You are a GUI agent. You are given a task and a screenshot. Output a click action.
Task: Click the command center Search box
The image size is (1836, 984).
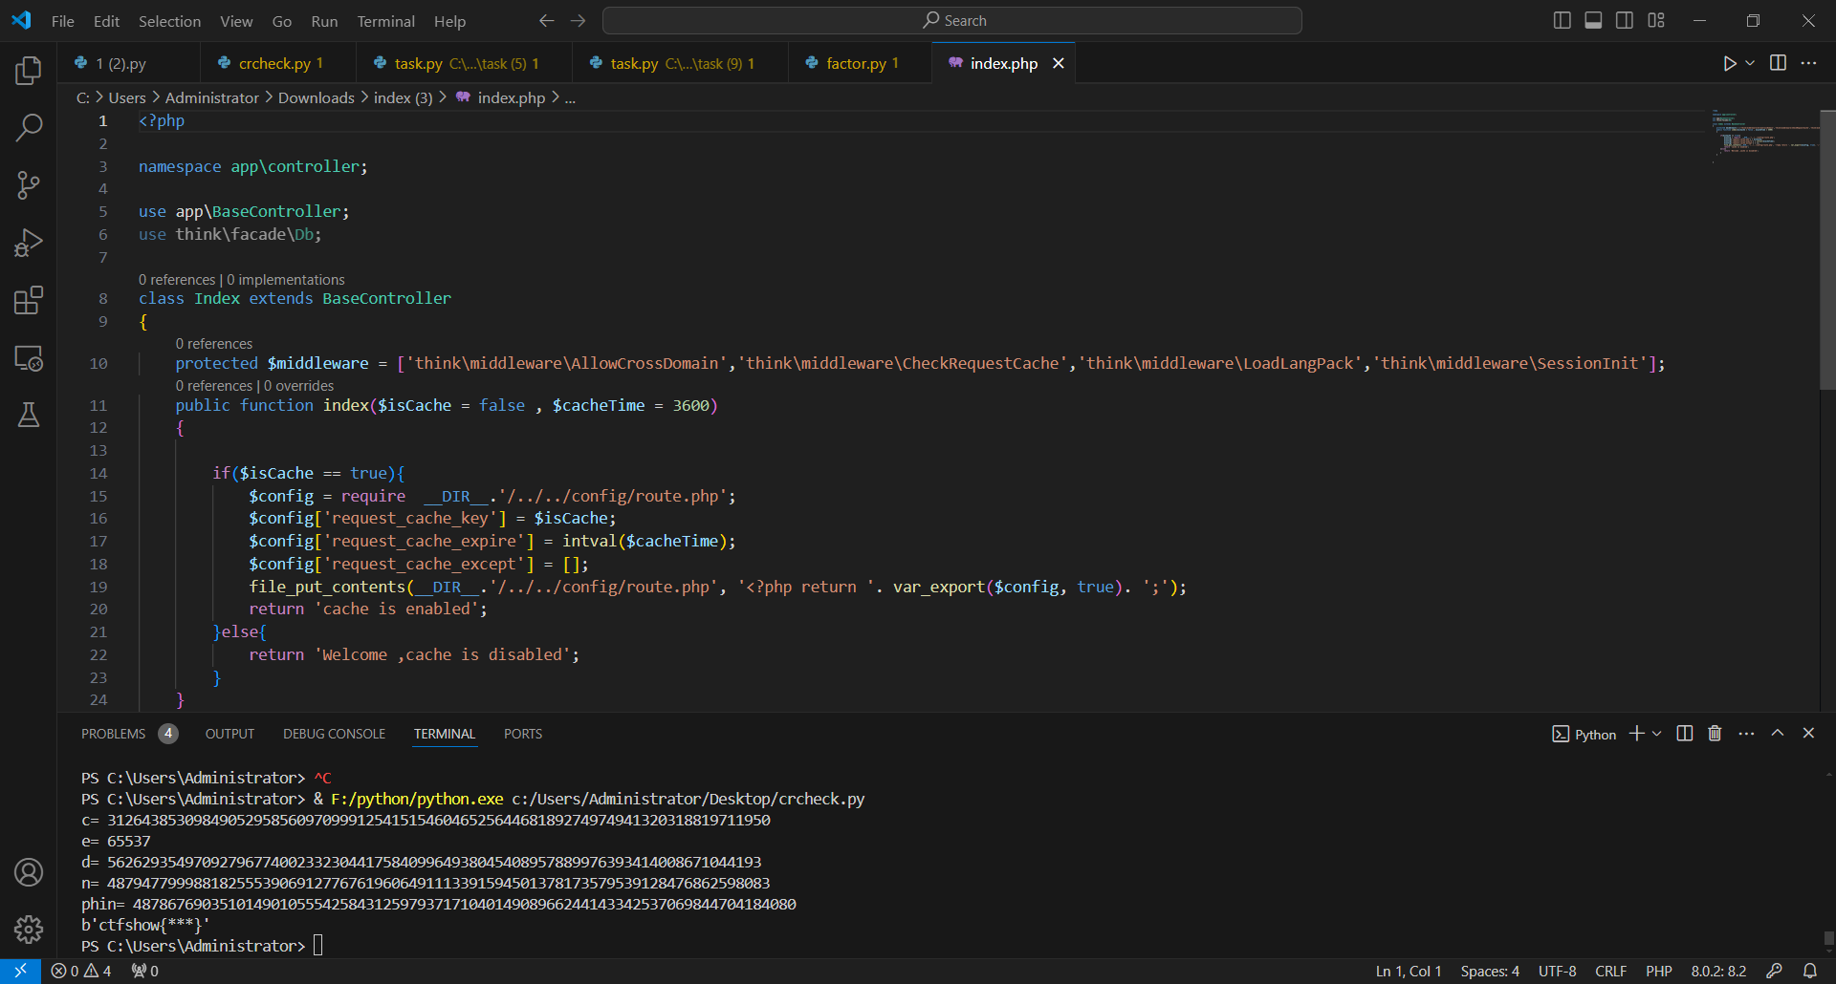[x=952, y=21]
